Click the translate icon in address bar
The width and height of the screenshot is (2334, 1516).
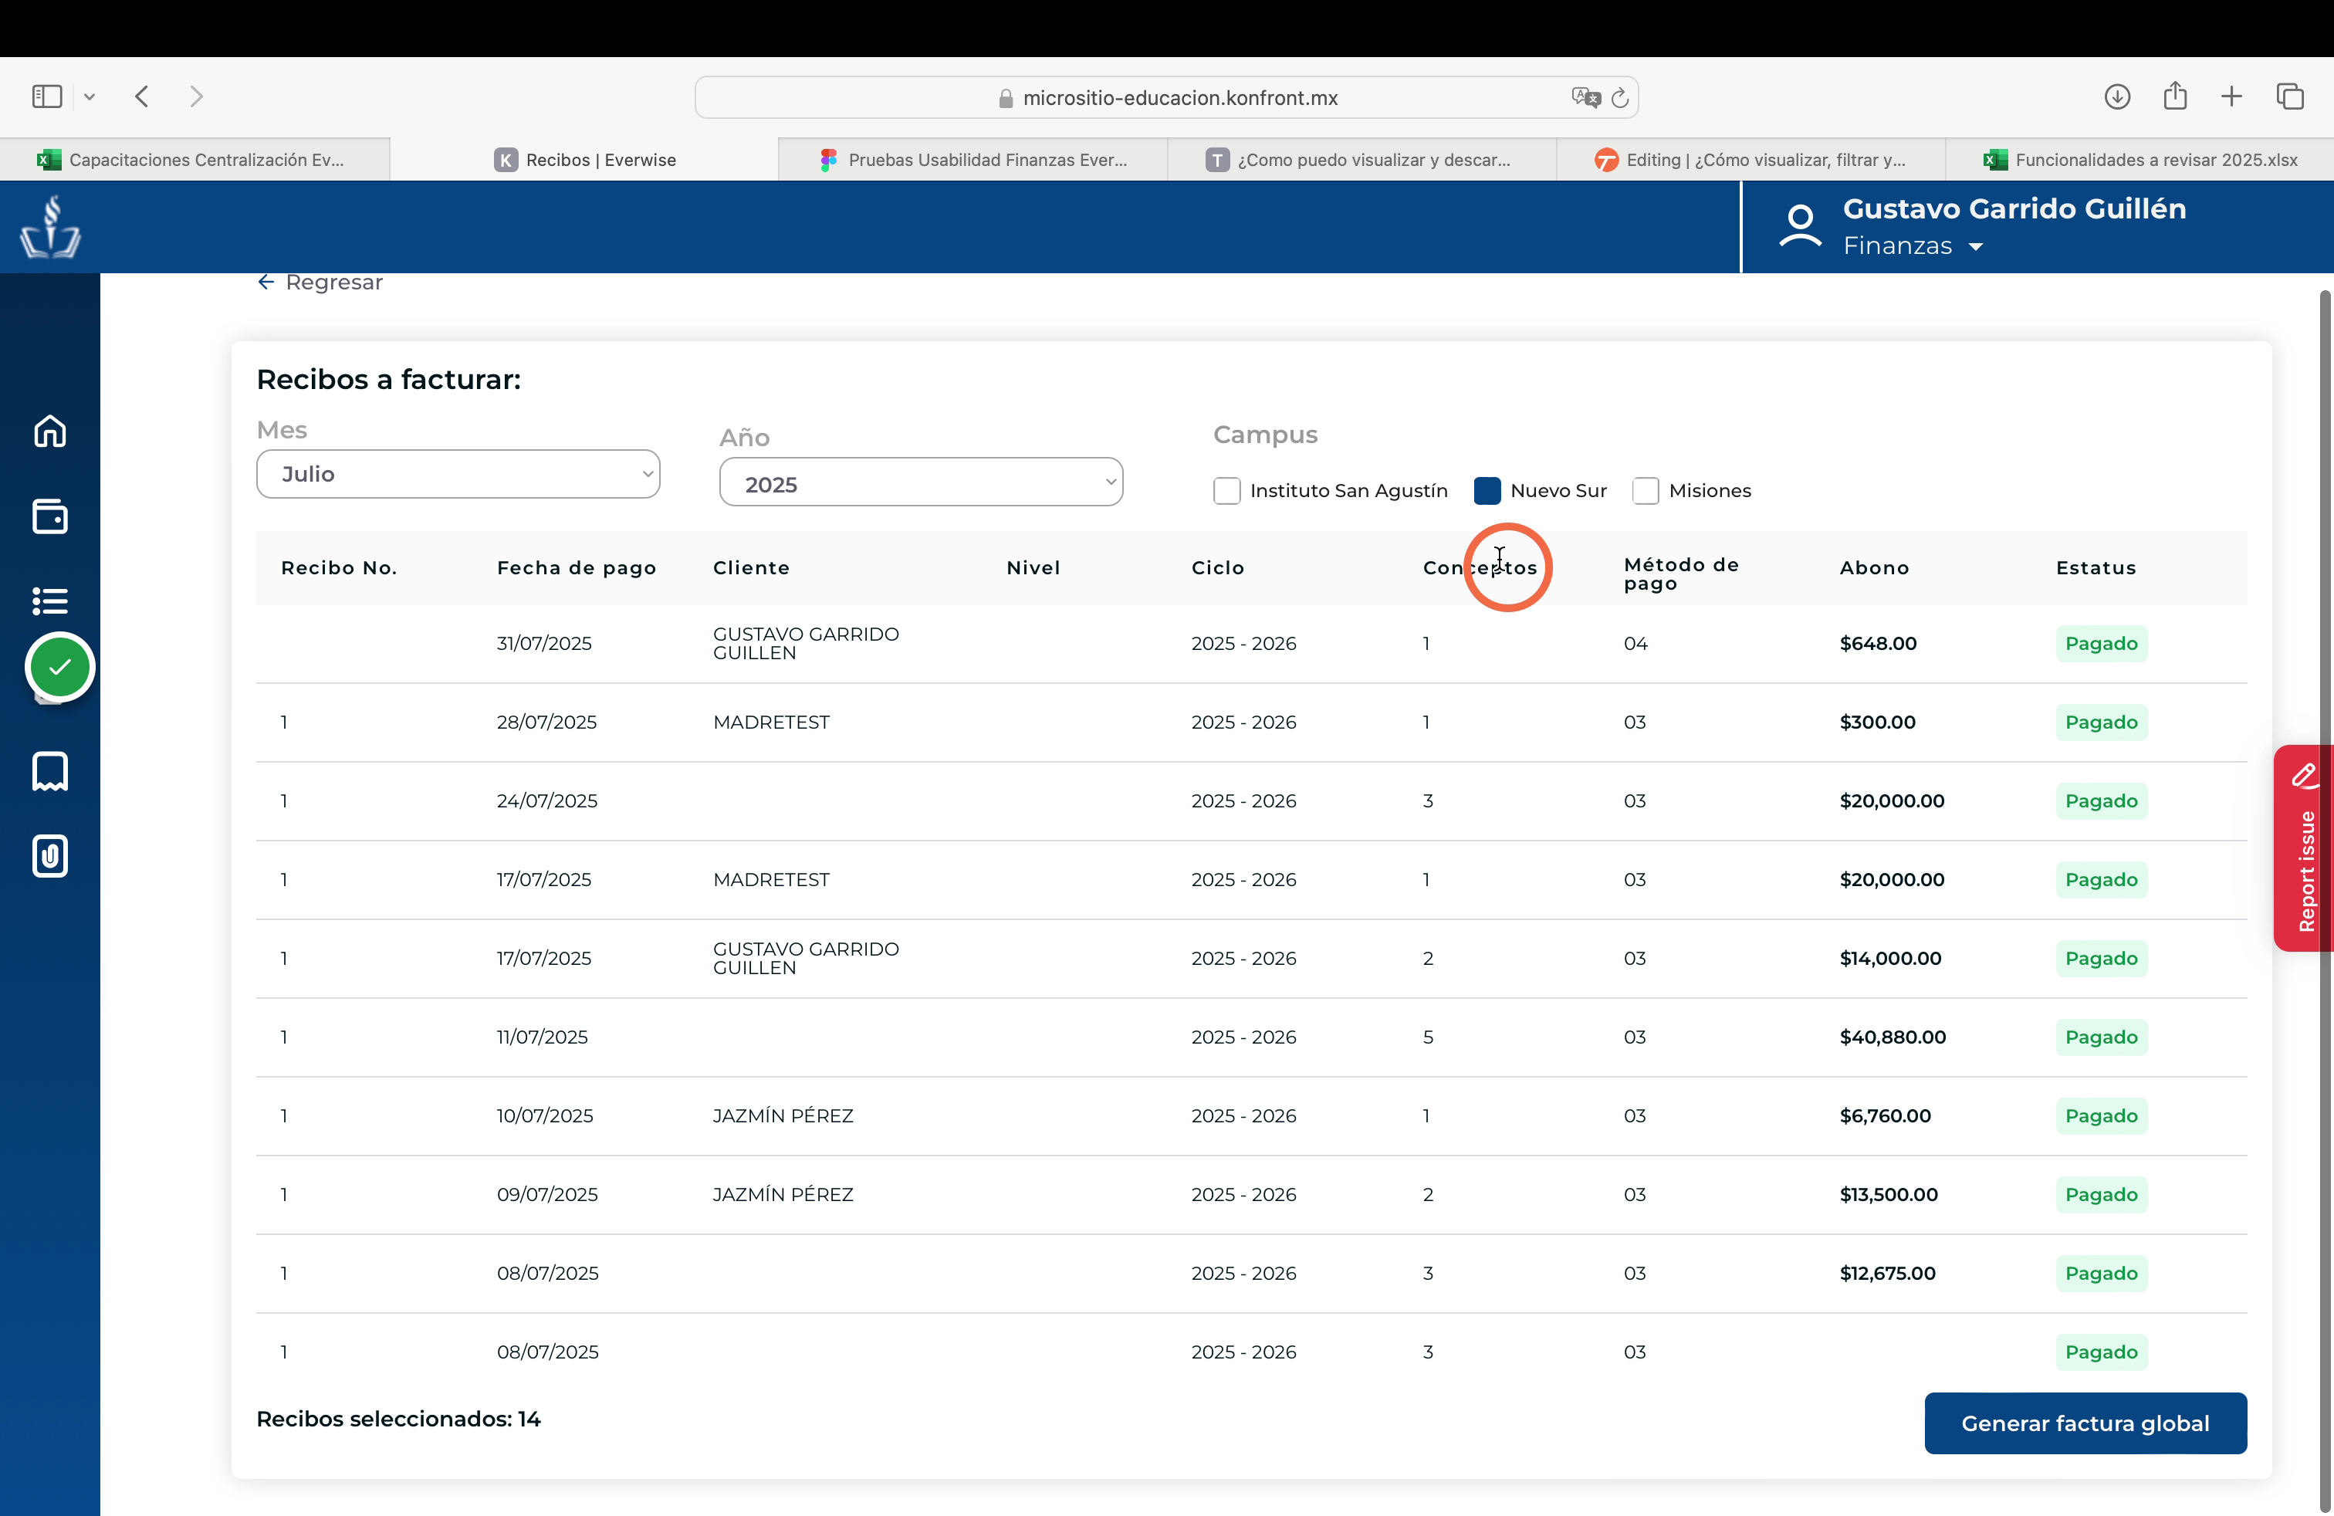(x=1585, y=97)
